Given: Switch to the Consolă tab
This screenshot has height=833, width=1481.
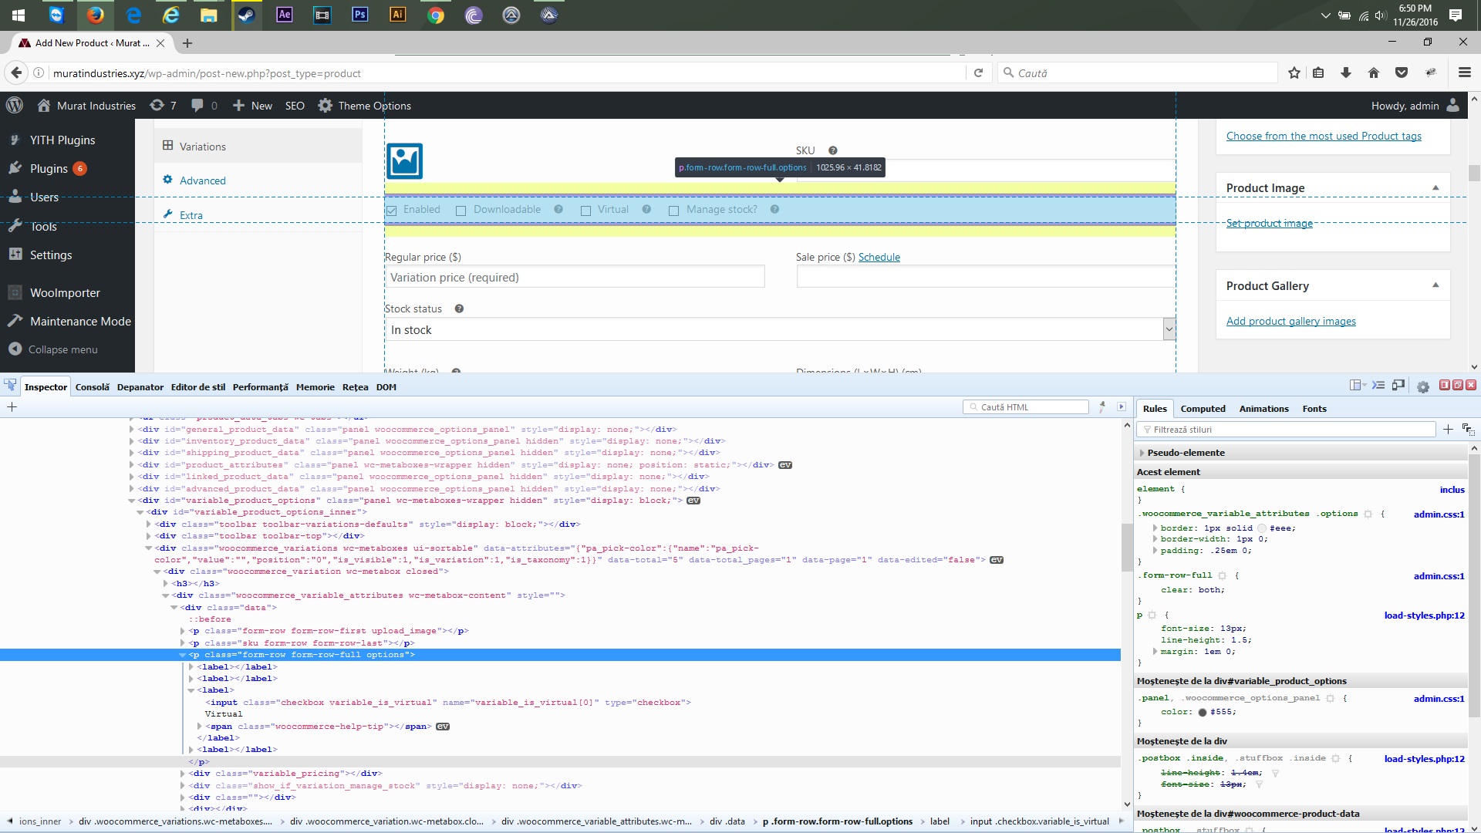Looking at the screenshot, I should pyautogui.click(x=93, y=387).
